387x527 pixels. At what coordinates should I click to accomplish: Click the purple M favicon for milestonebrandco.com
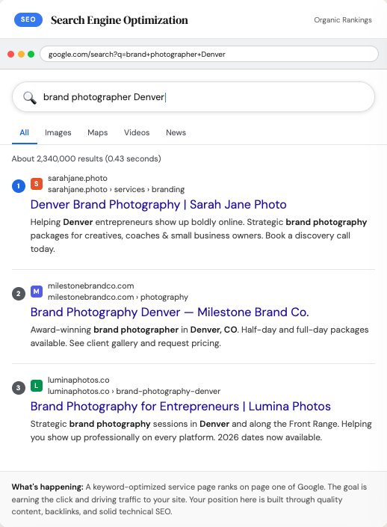pos(37,292)
